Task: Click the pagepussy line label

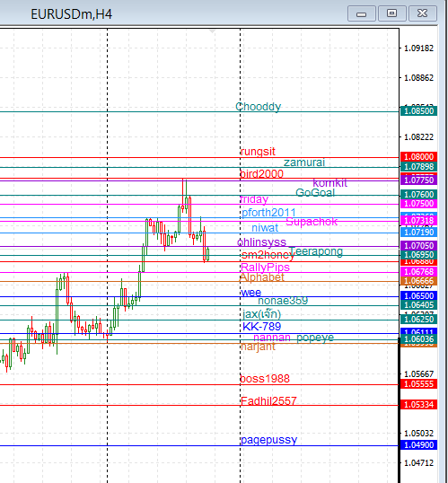Action: coord(269,440)
